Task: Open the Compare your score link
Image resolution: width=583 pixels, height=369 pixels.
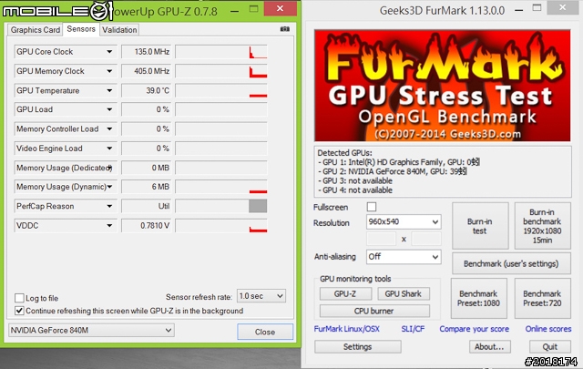Action: 474,329
